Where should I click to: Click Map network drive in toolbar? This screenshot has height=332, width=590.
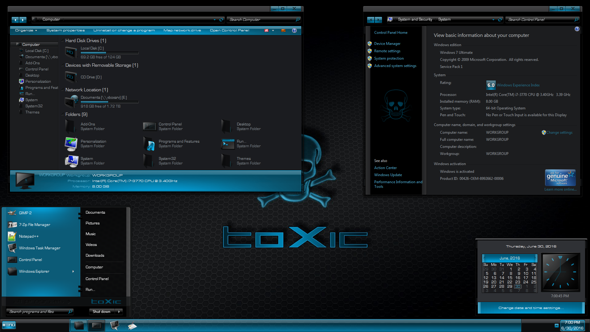point(182,30)
